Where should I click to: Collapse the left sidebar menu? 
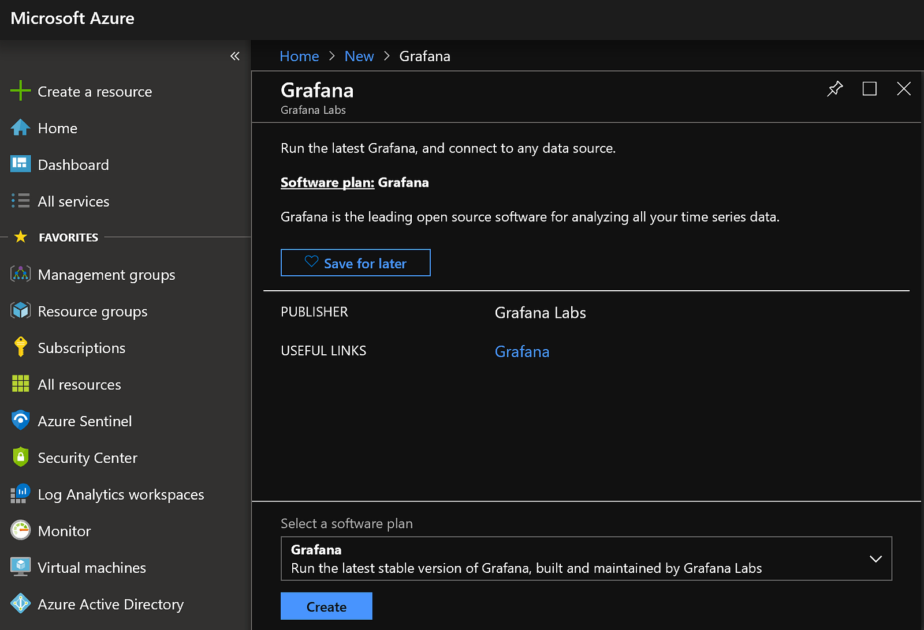(234, 56)
